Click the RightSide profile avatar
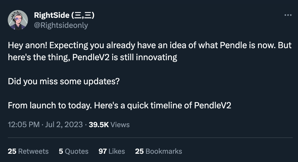 (x=18, y=20)
